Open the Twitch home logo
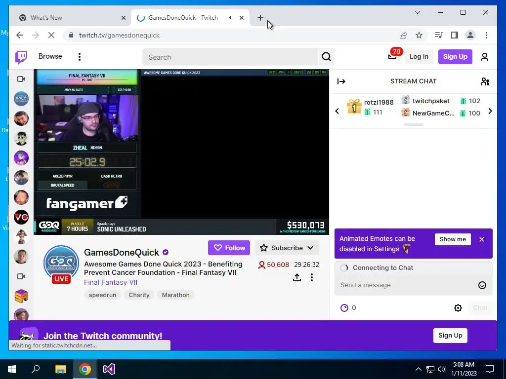Screen dimensions: 506x379 pyautogui.click(x=21, y=57)
